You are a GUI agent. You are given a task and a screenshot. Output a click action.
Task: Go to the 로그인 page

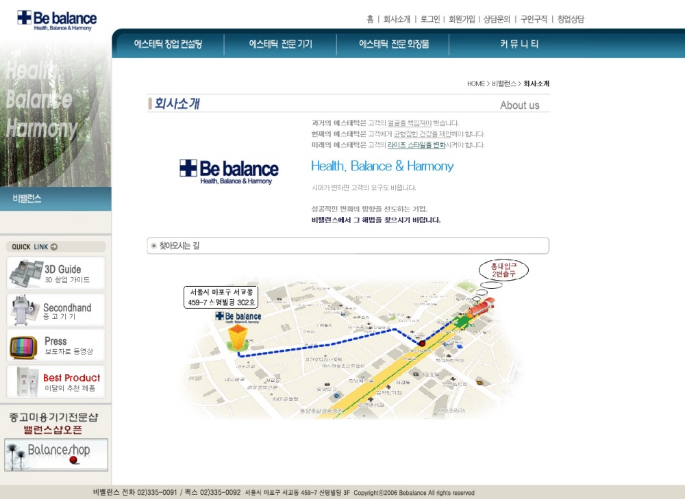point(430,19)
